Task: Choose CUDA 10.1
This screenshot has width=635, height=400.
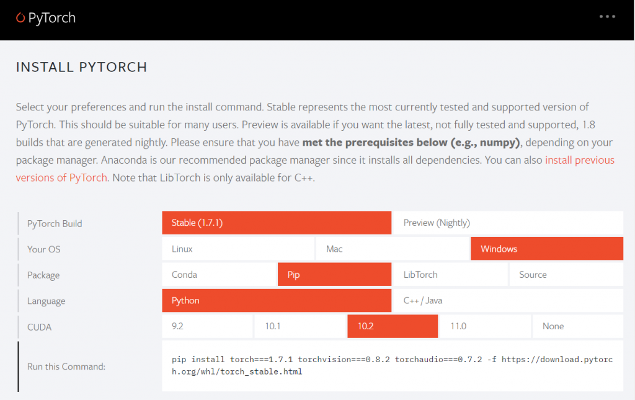Action: tap(300, 326)
